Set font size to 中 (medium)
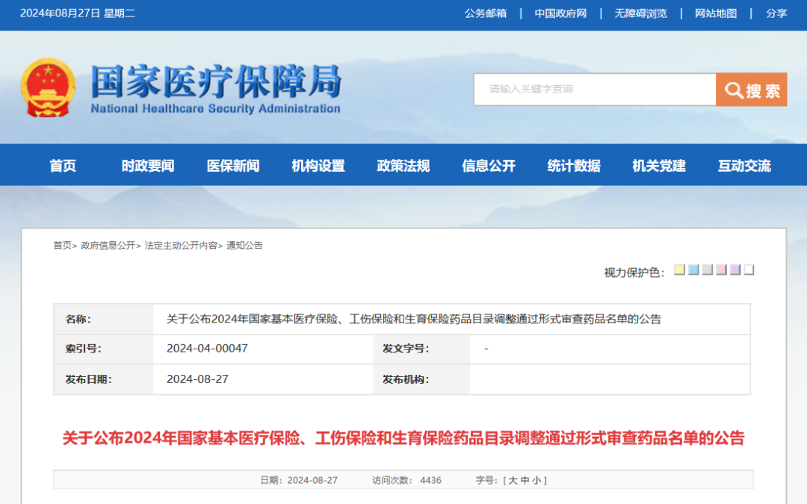The height and width of the screenshot is (504, 807). click(526, 480)
